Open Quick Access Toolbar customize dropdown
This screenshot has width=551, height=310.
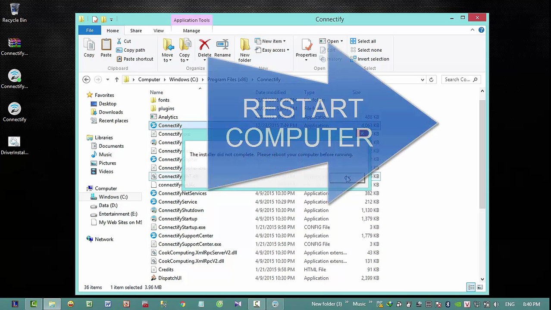[111, 20]
